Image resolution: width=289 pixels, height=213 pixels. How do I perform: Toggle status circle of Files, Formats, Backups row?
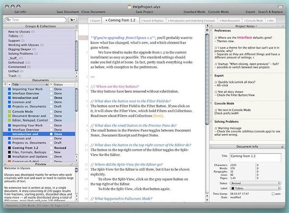(51, 152)
